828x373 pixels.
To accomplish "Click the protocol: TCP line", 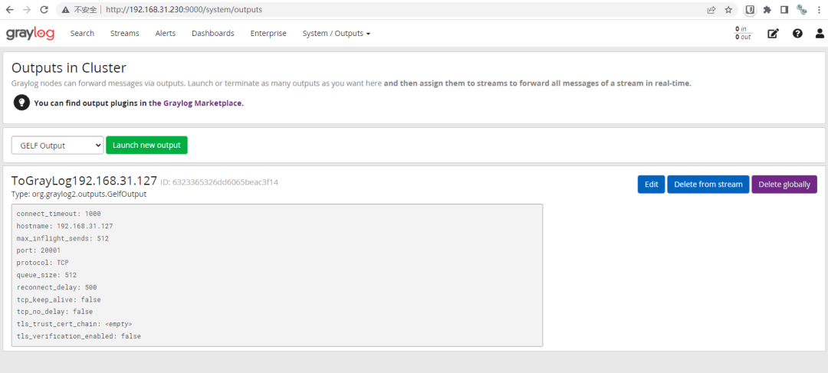I will pyautogui.click(x=43, y=263).
